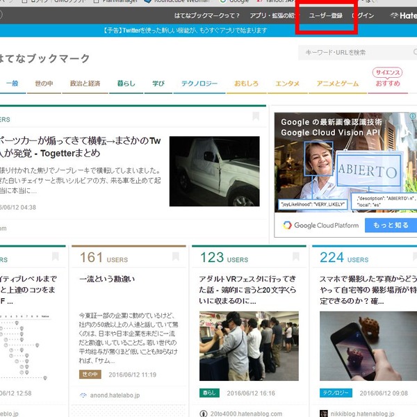Click the 224 USERS count
The height and width of the screenshot is (417, 417).
(x=345, y=257)
